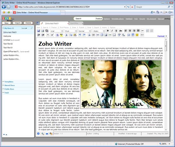Click Print Preview in the document menu
Image resolution: width=175 pixels, height=147 pixels.
[x=64, y=28]
